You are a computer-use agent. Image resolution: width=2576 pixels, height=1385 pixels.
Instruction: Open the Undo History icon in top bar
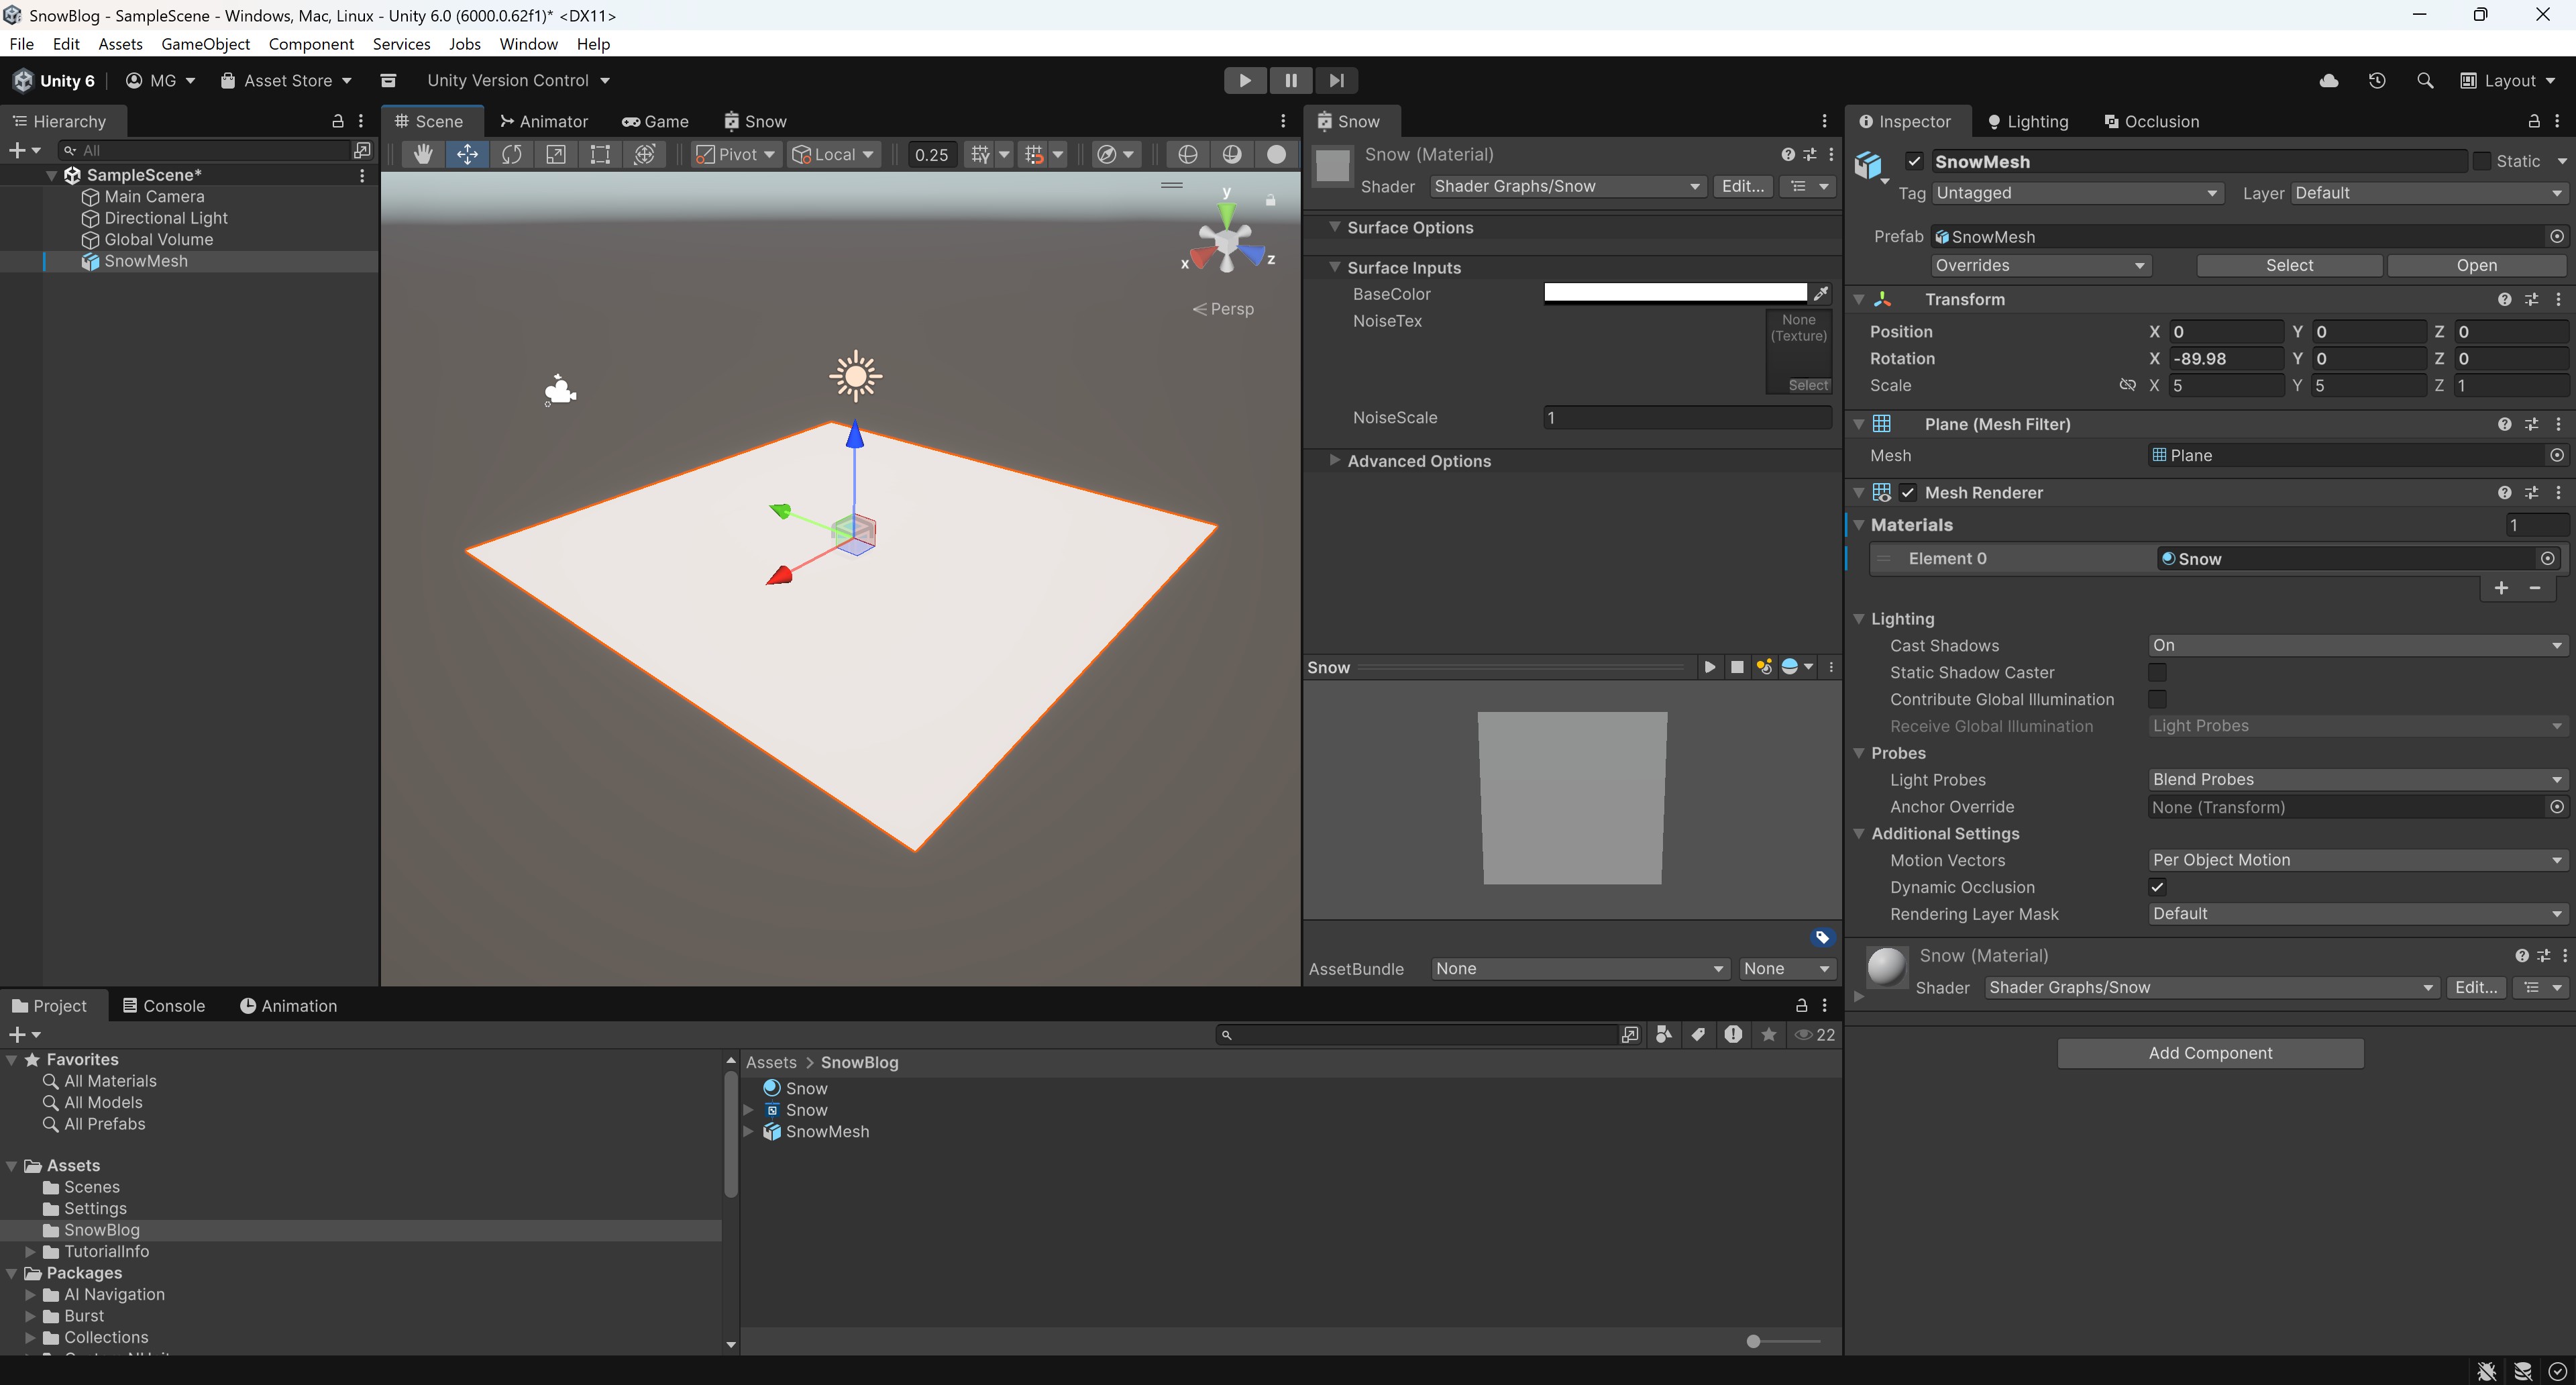click(x=2377, y=80)
